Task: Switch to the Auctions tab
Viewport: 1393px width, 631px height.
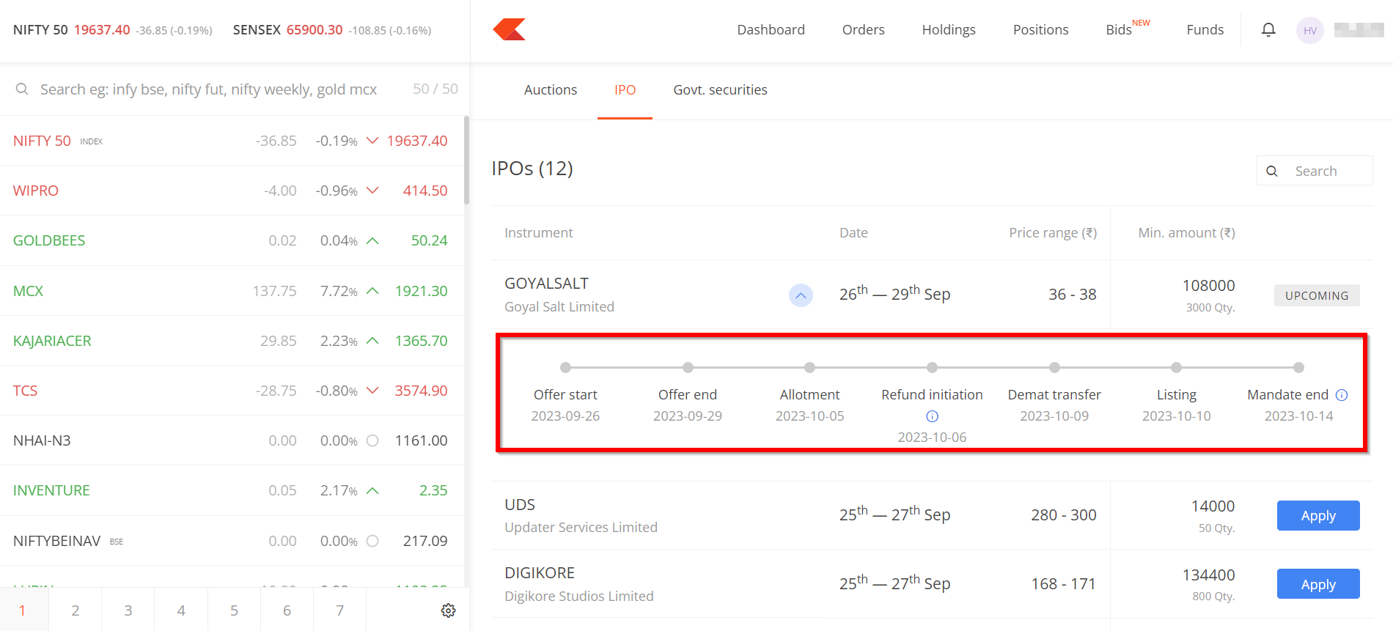Action: (551, 90)
